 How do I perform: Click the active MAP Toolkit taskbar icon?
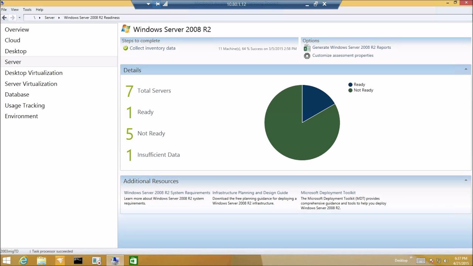(115, 261)
